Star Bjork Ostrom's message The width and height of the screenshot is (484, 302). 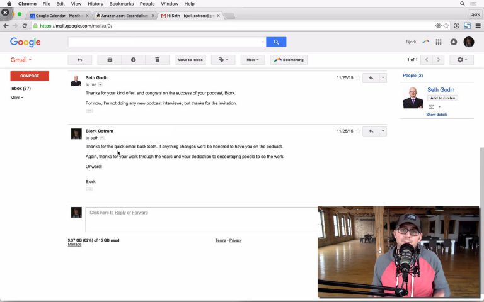pyautogui.click(x=358, y=131)
